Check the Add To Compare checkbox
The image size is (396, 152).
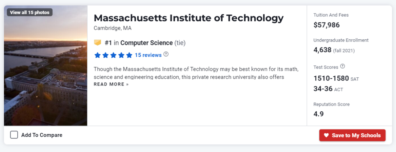14,135
